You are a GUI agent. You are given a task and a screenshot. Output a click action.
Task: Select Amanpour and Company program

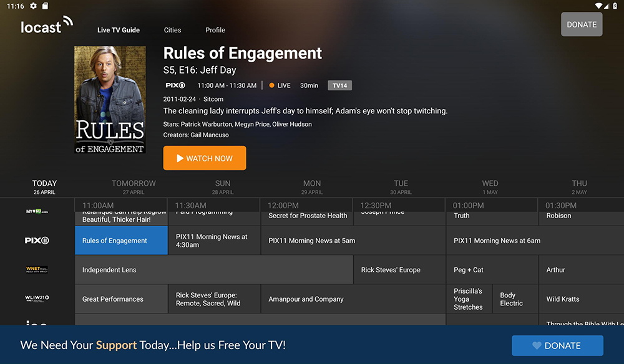pyautogui.click(x=353, y=299)
